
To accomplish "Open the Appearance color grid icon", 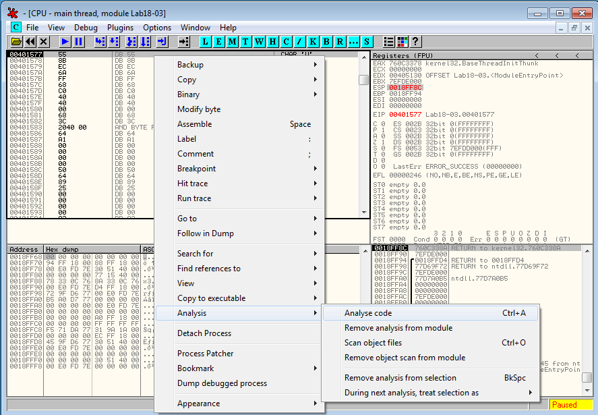I will click(x=402, y=42).
